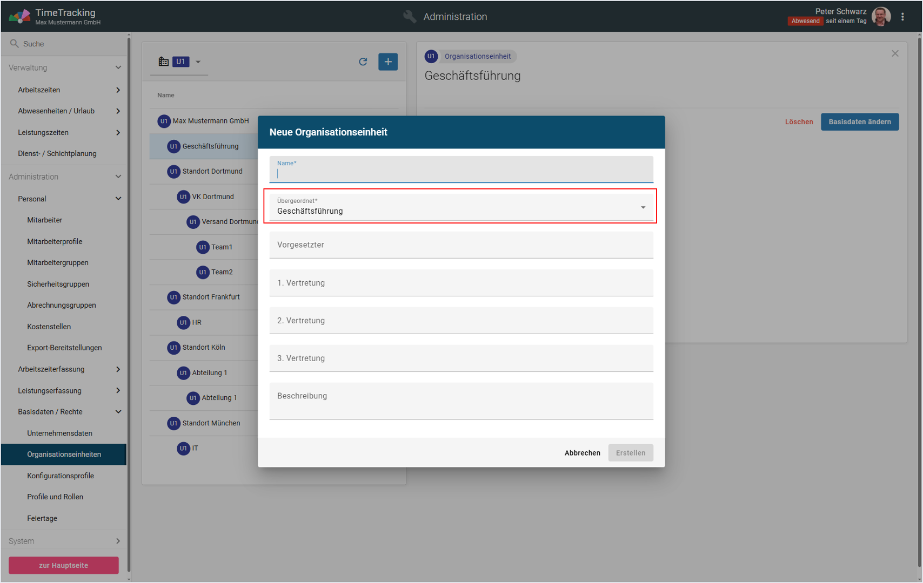Select Standort Frankfurt in the tree
This screenshot has height=583, width=923.
[x=211, y=297]
